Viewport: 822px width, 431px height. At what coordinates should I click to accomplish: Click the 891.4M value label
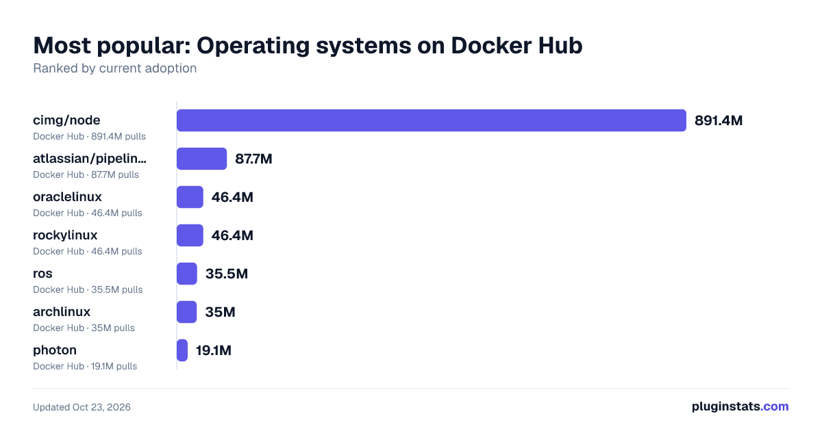coord(719,120)
